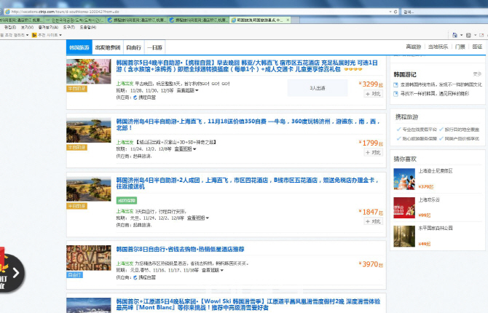Select the 一日游 page tab
Image resolution: width=488 pixels, height=313 pixels.
click(x=154, y=47)
